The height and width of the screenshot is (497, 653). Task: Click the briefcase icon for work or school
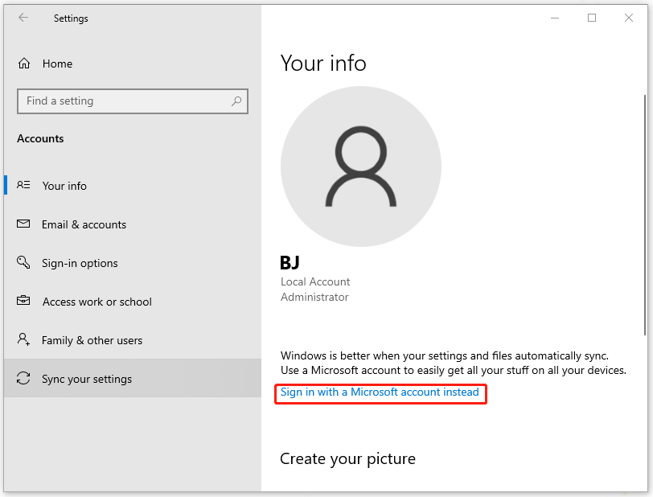23,302
